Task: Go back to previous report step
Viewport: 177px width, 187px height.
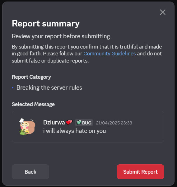Action: [30, 172]
